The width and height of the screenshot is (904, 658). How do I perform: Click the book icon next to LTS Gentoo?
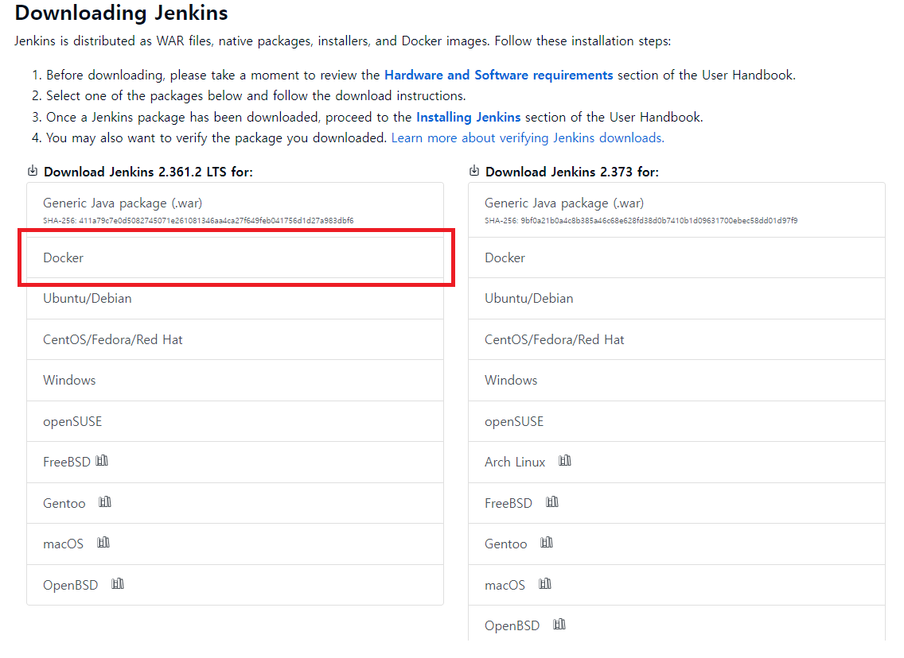coord(105,502)
